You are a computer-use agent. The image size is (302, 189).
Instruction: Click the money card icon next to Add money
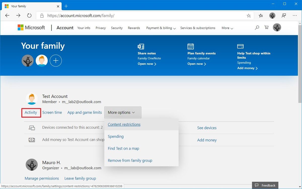point(32,140)
